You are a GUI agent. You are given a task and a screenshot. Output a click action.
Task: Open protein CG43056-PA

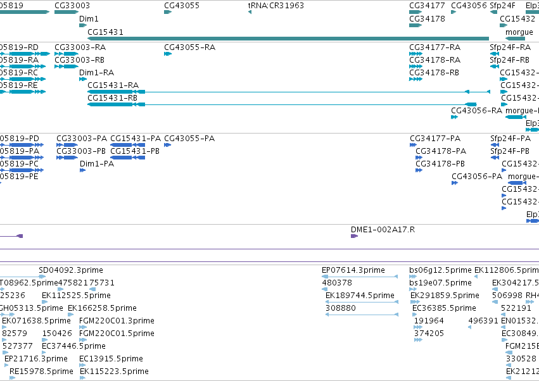point(477,177)
